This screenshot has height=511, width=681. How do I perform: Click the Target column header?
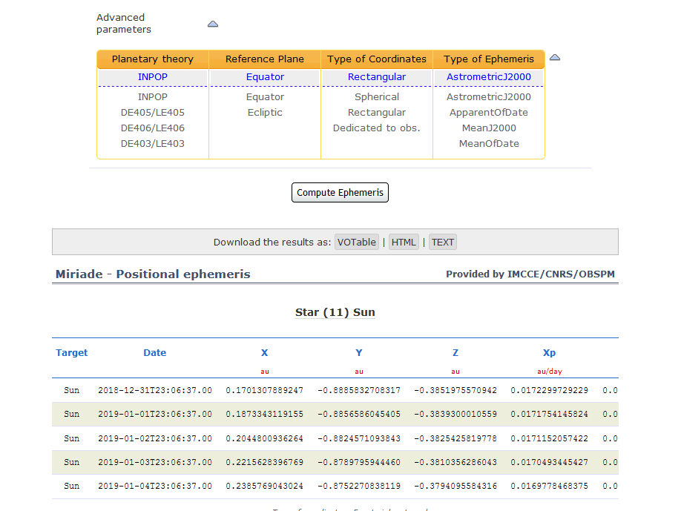pyautogui.click(x=72, y=353)
